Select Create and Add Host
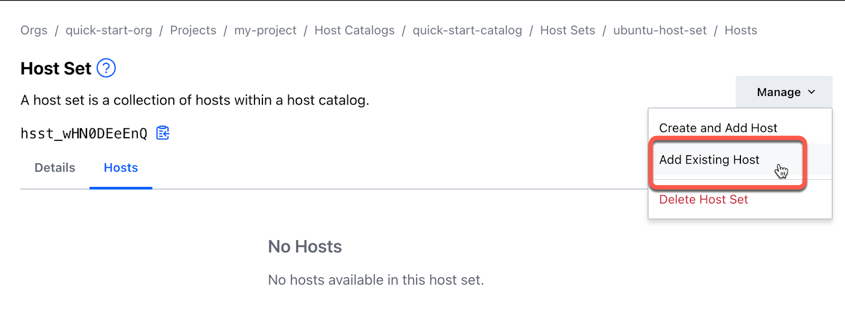845x312 pixels. click(x=718, y=127)
